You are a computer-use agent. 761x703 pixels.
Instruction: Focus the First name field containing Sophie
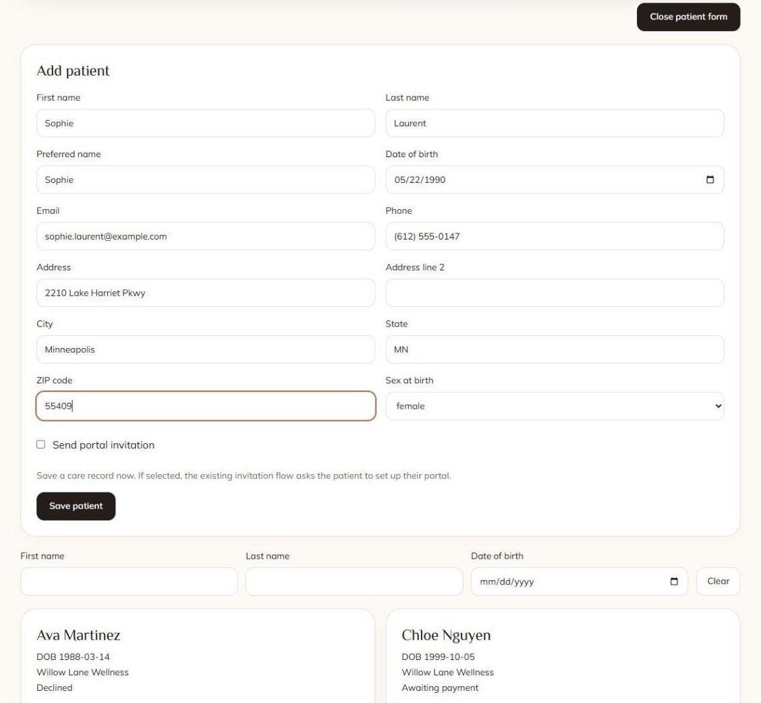point(205,123)
